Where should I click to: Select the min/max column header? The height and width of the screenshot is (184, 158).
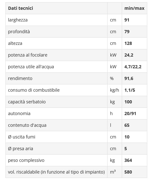point(134,8)
